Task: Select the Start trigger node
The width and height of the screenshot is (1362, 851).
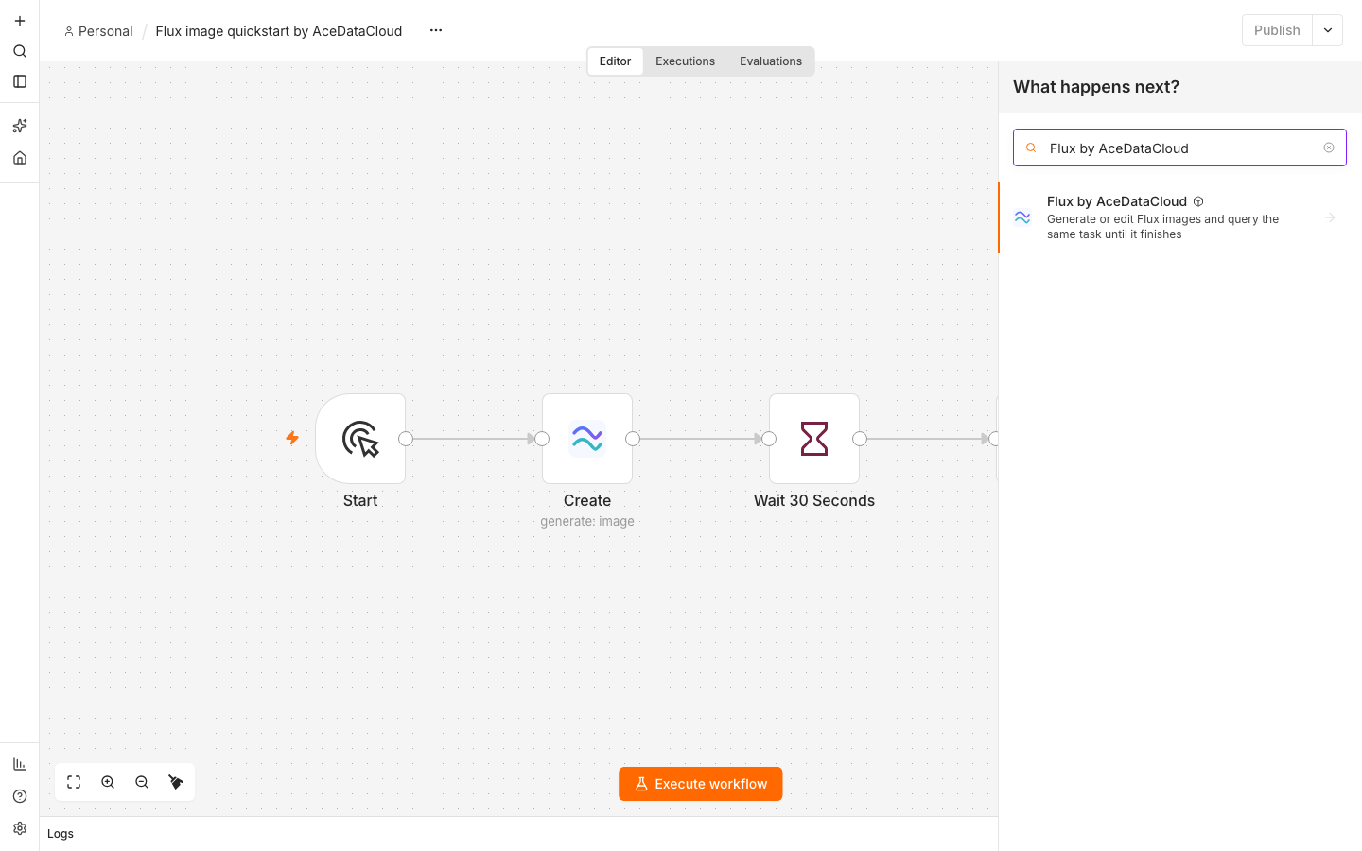Action: coord(360,439)
